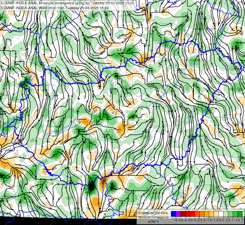Click the '-3.5' tick value on the legend scale
245x225 pixels.
coord(190,220)
